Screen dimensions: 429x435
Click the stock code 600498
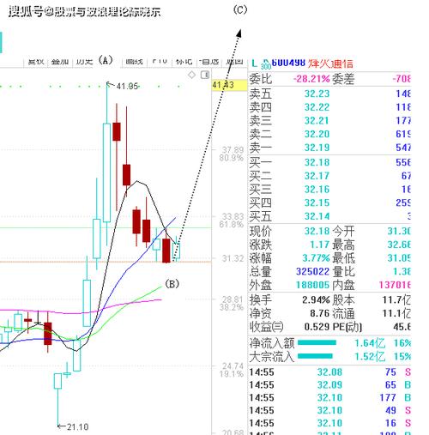click(x=288, y=63)
